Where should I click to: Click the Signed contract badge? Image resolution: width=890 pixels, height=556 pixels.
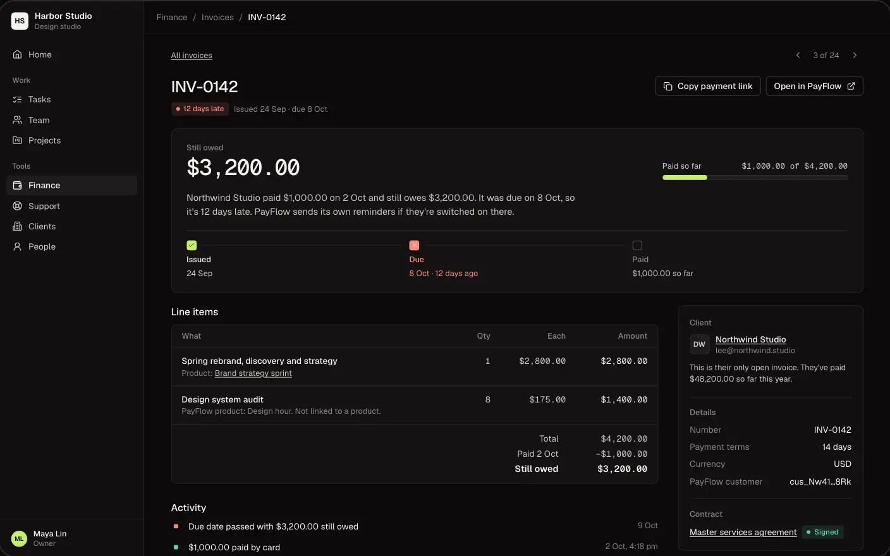coord(822,532)
